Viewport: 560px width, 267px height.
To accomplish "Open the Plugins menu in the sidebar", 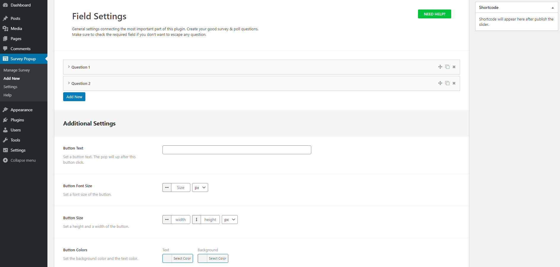I will pos(17,120).
